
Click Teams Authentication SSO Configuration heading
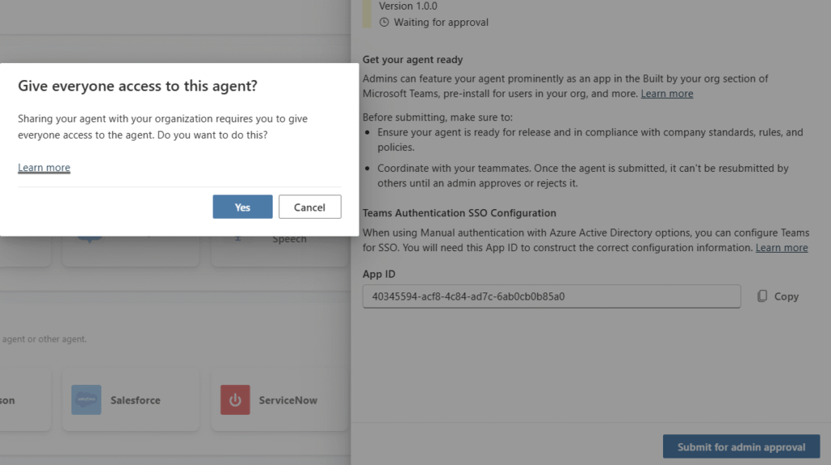(x=459, y=213)
